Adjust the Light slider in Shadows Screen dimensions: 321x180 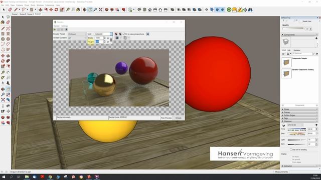click(x=297, y=140)
